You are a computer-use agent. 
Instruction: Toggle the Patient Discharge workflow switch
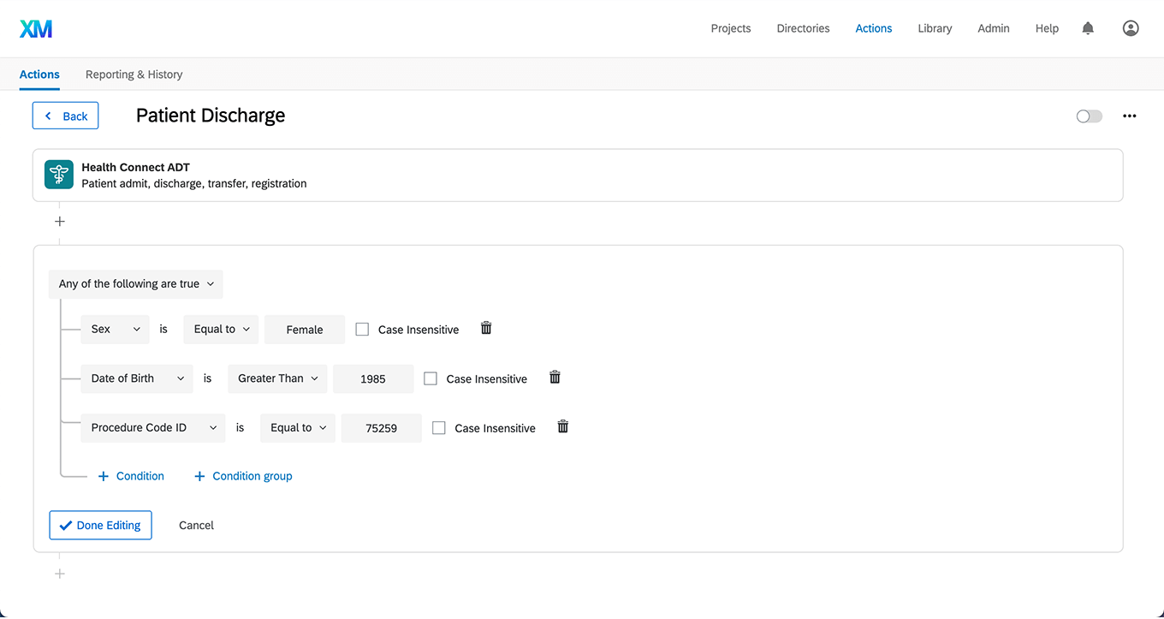[1090, 116]
